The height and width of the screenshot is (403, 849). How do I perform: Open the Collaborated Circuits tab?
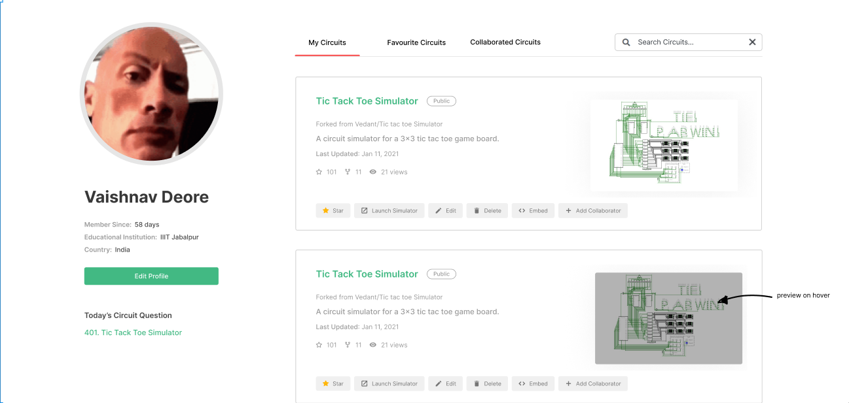505,42
